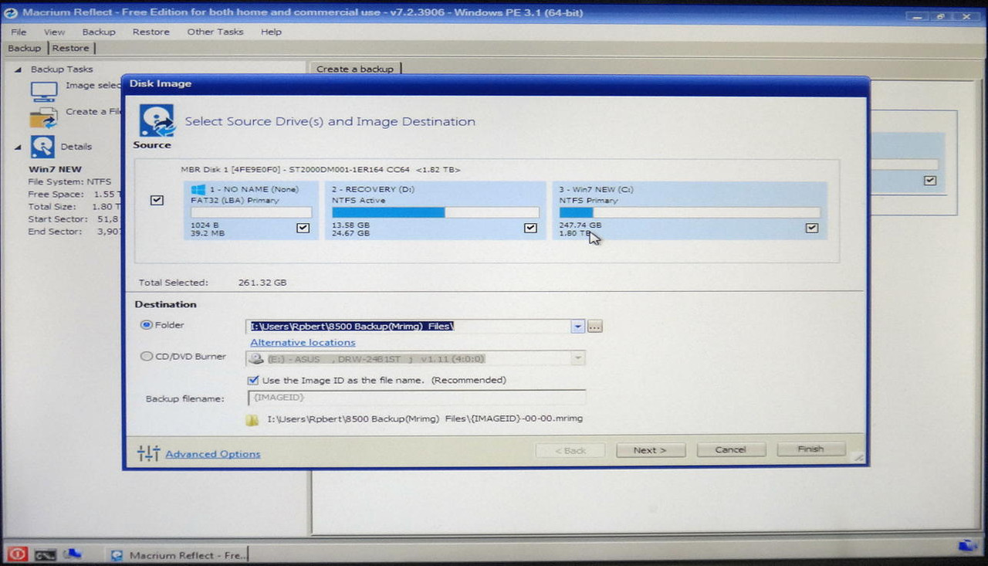
Task: Click the folder icon beside the output path
Action: pos(252,420)
